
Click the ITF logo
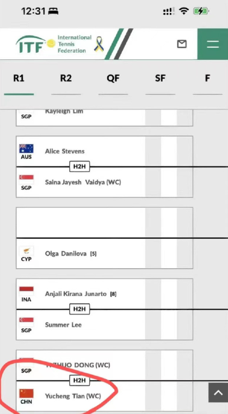point(35,45)
